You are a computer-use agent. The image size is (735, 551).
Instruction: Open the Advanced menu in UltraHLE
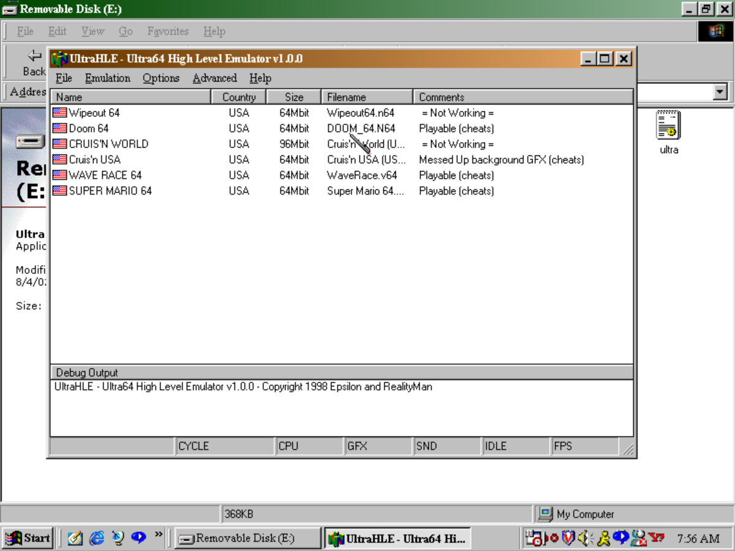point(214,78)
